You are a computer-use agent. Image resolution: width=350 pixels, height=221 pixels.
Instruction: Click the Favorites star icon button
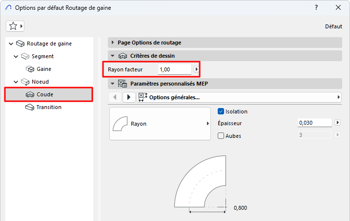13,26
